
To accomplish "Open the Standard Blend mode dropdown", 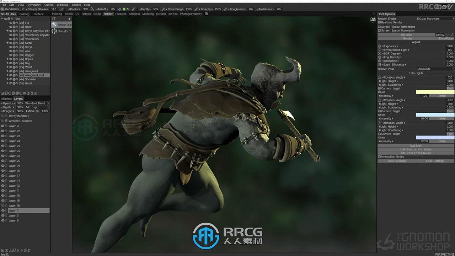I will click(37, 103).
